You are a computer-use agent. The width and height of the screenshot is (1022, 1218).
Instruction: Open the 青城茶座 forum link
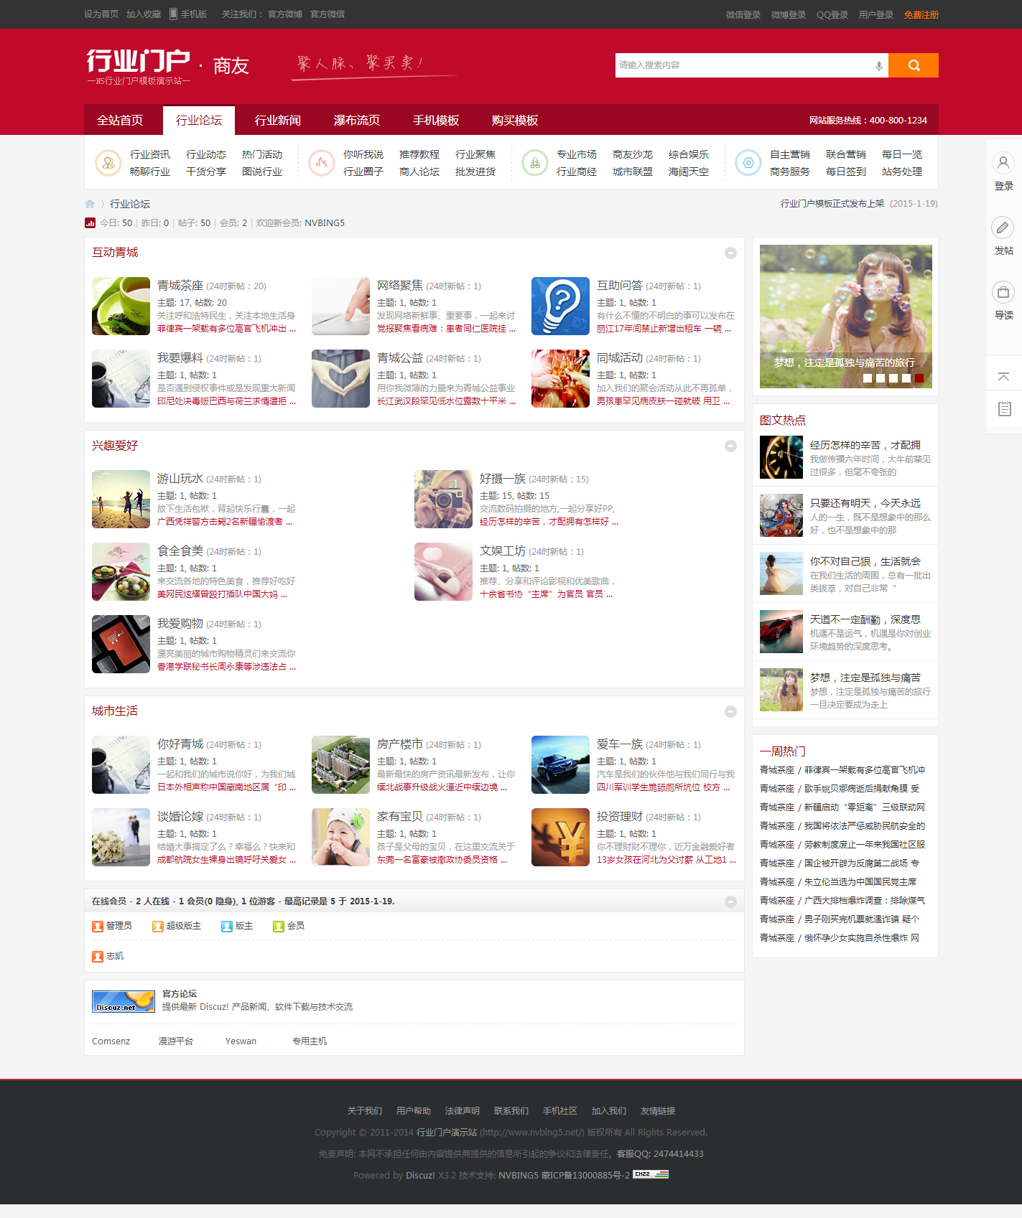[x=180, y=286]
